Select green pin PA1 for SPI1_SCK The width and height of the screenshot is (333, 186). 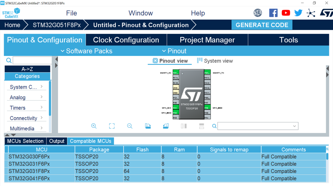tap(176, 108)
